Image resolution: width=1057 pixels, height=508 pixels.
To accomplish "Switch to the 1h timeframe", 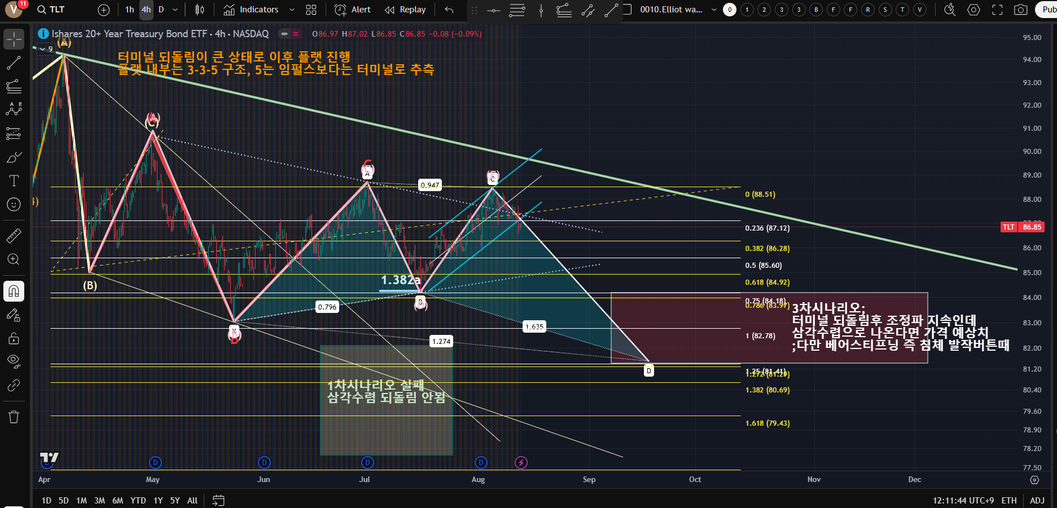I will pos(129,10).
